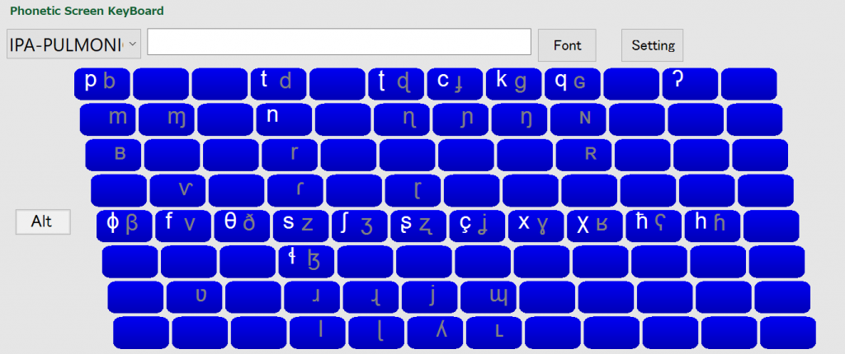
Task: Tap the 't d' alveolar plosive key
Action: pyautogui.click(x=278, y=84)
